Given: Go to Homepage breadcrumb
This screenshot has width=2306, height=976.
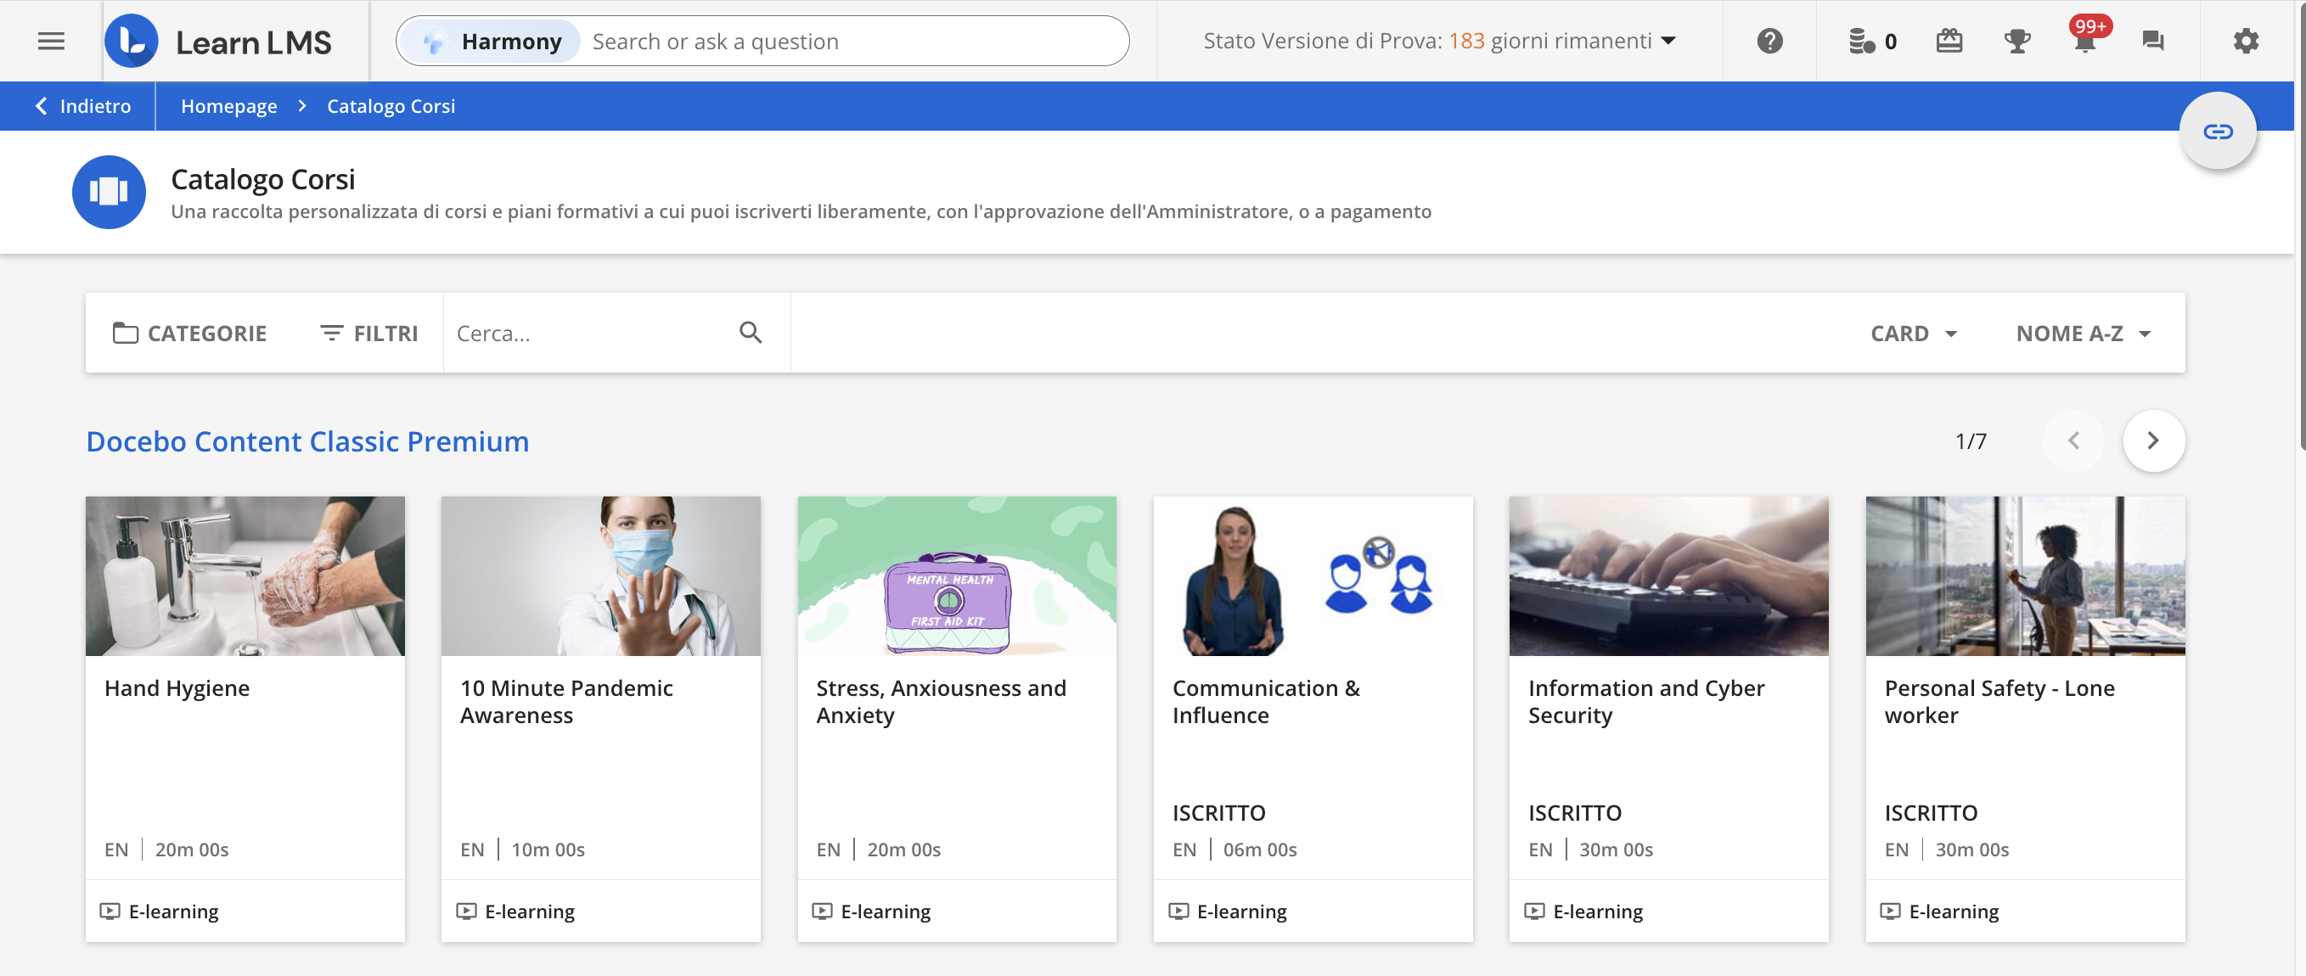Looking at the screenshot, I should [x=228, y=105].
